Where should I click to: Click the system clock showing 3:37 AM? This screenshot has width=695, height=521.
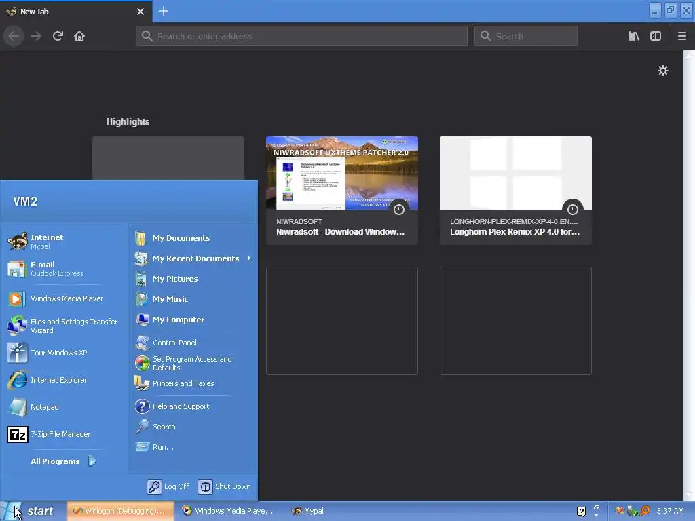670,511
